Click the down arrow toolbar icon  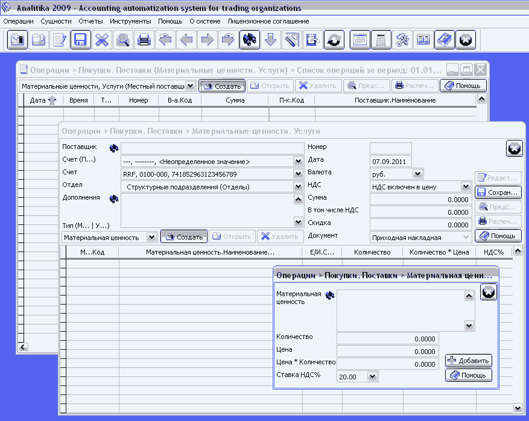click(x=271, y=40)
